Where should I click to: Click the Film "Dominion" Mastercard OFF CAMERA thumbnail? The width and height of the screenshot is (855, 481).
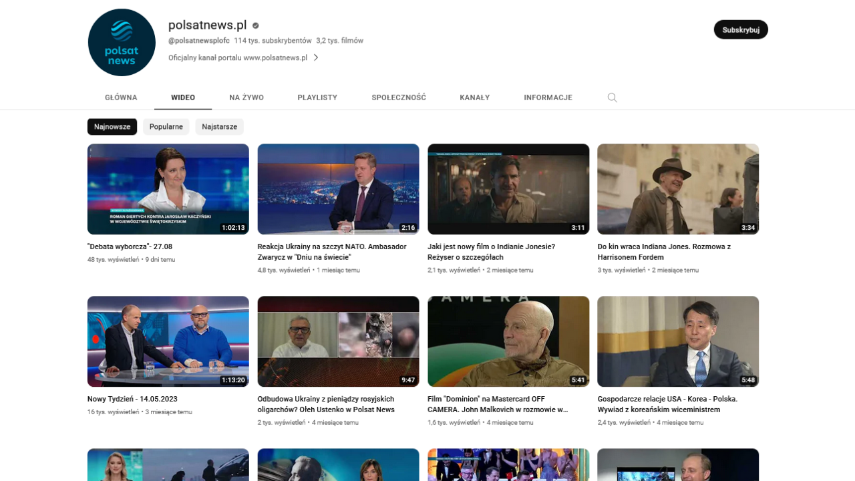pos(508,341)
